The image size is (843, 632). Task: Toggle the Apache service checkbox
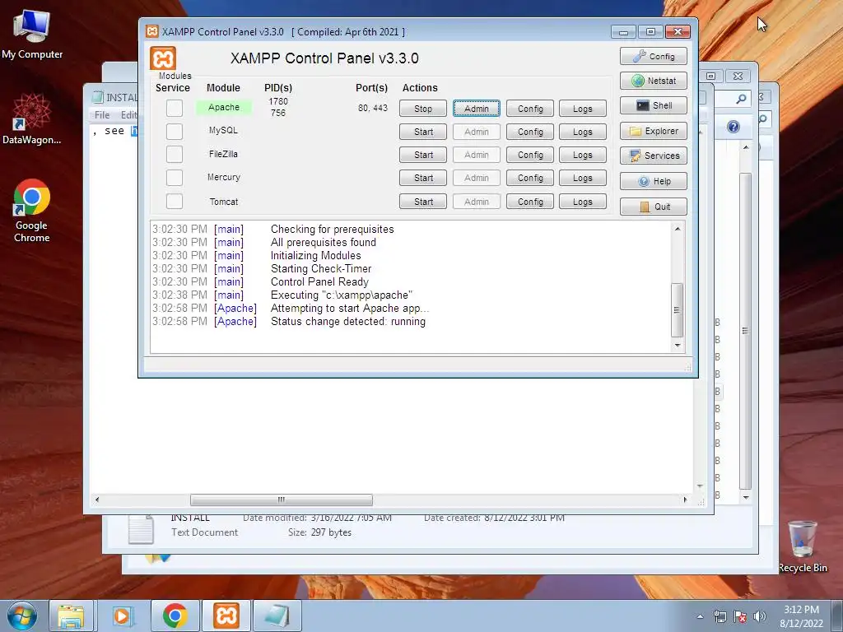(175, 108)
